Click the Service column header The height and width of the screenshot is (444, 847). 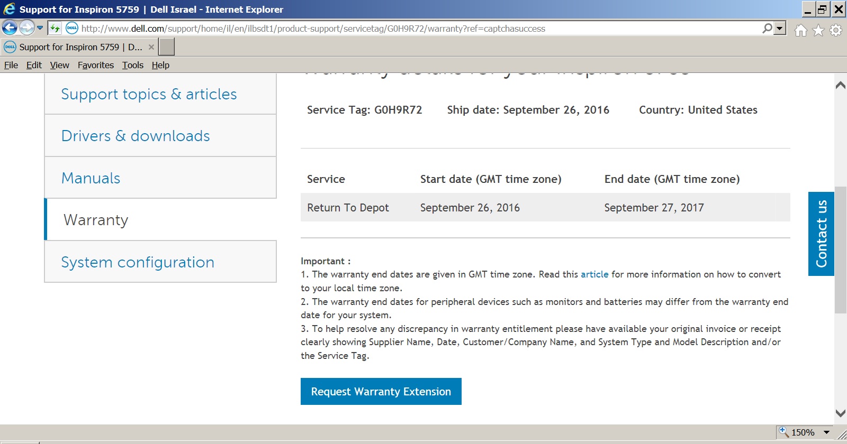coord(326,179)
